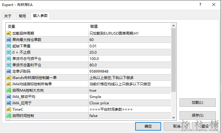Toggle 启用MA控制大方向 value true
221x133 pixels.
click(x=130, y=90)
